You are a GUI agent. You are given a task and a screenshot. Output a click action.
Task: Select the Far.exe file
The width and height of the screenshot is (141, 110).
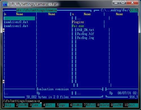tap(78, 26)
